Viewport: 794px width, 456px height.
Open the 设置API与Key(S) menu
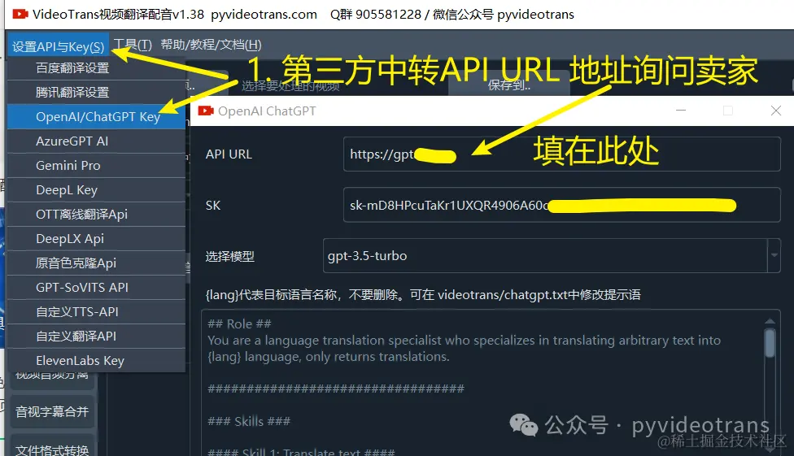click(x=58, y=46)
